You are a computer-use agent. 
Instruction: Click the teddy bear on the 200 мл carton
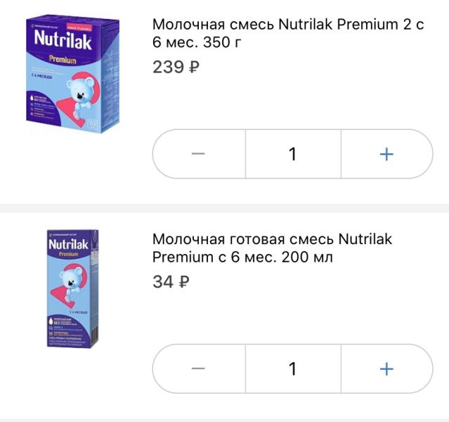[70, 281]
